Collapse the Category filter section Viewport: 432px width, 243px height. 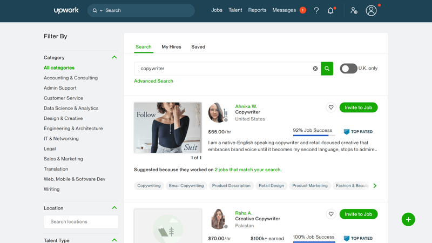pyautogui.click(x=114, y=57)
